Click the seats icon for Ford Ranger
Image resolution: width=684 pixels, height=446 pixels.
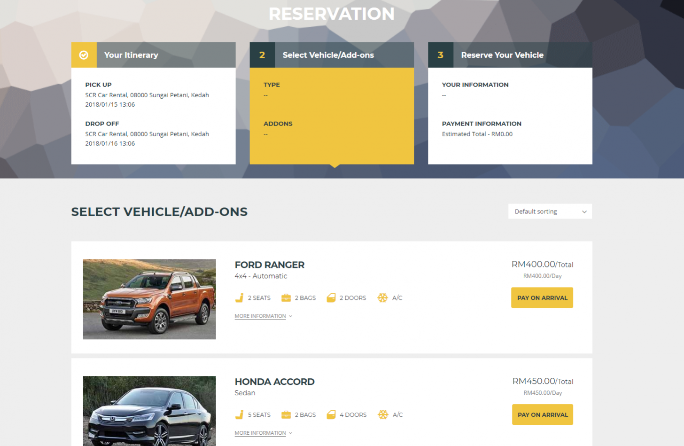tap(239, 297)
